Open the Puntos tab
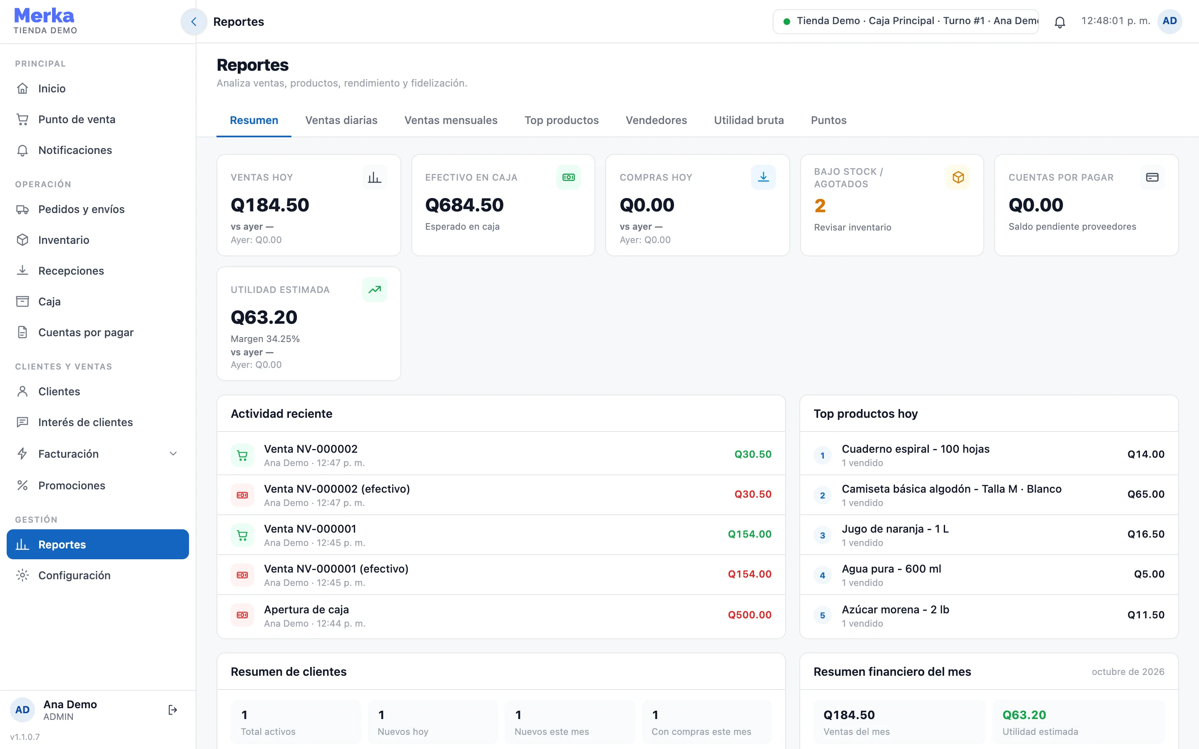The height and width of the screenshot is (749, 1199). (828, 120)
